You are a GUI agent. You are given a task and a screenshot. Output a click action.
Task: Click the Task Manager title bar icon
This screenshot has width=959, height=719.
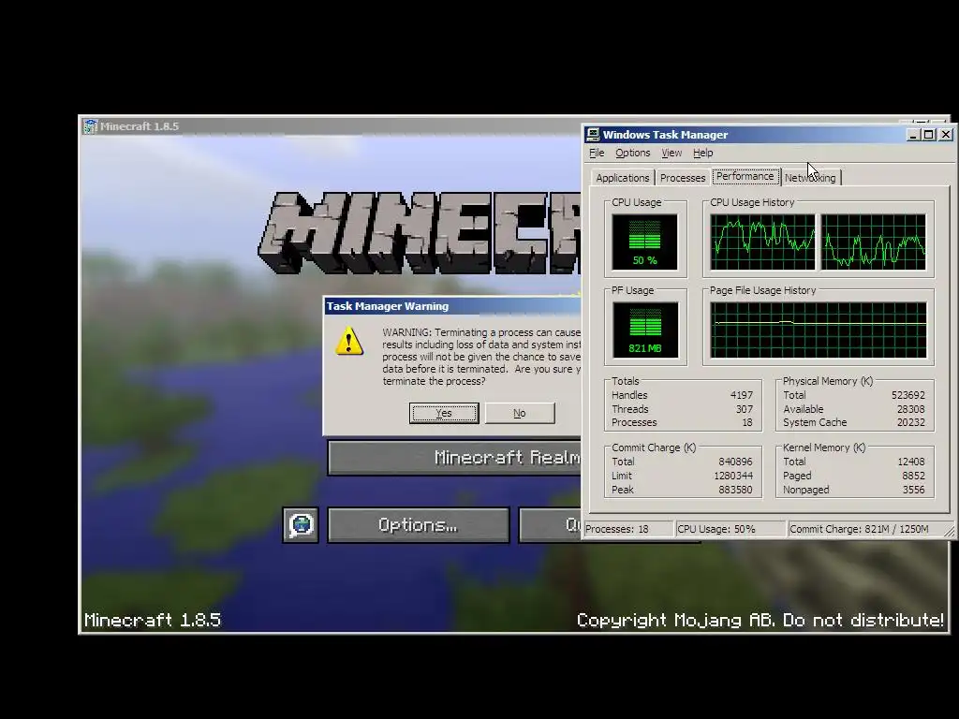pyautogui.click(x=592, y=135)
